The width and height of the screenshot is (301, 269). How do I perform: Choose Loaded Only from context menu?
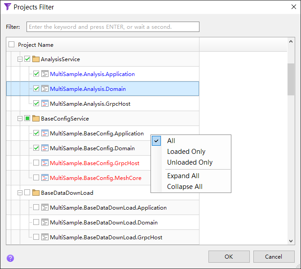point(186,152)
